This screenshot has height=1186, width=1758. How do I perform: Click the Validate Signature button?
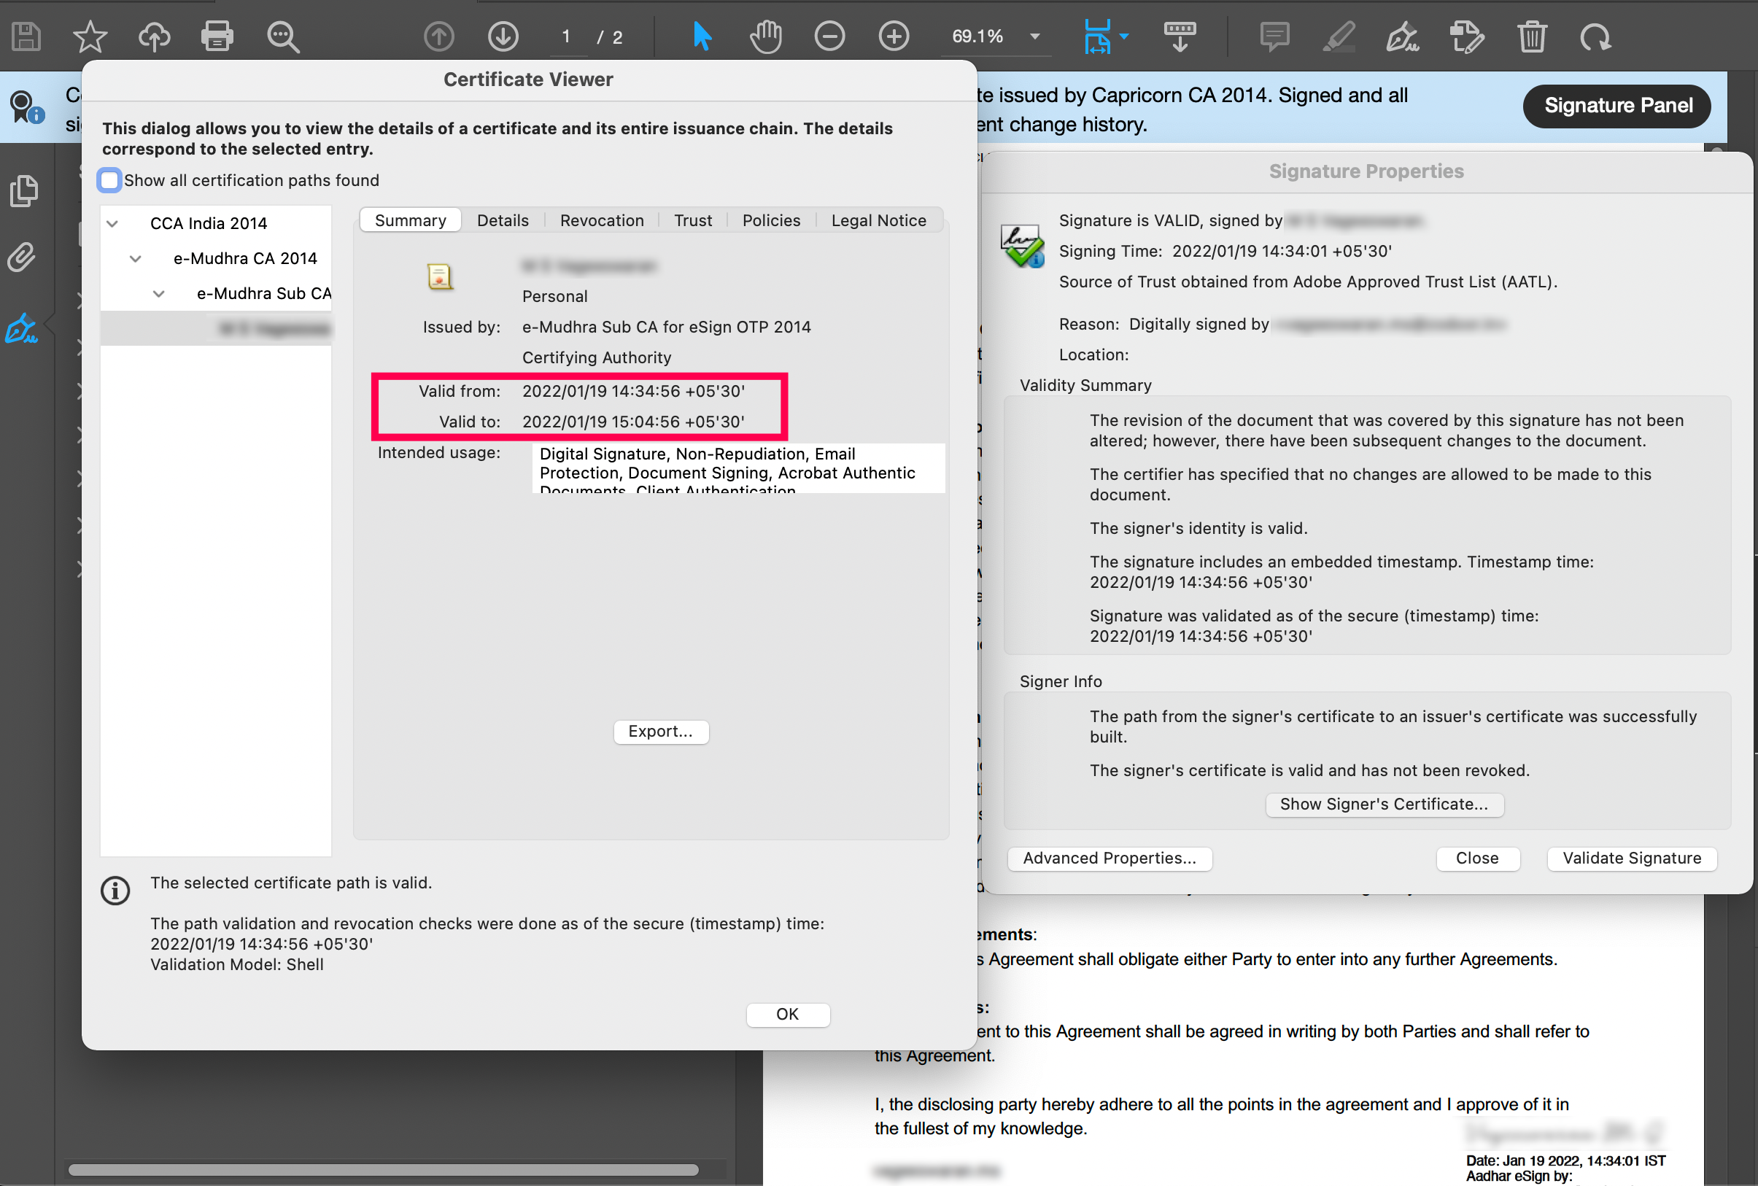pyautogui.click(x=1632, y=858)
